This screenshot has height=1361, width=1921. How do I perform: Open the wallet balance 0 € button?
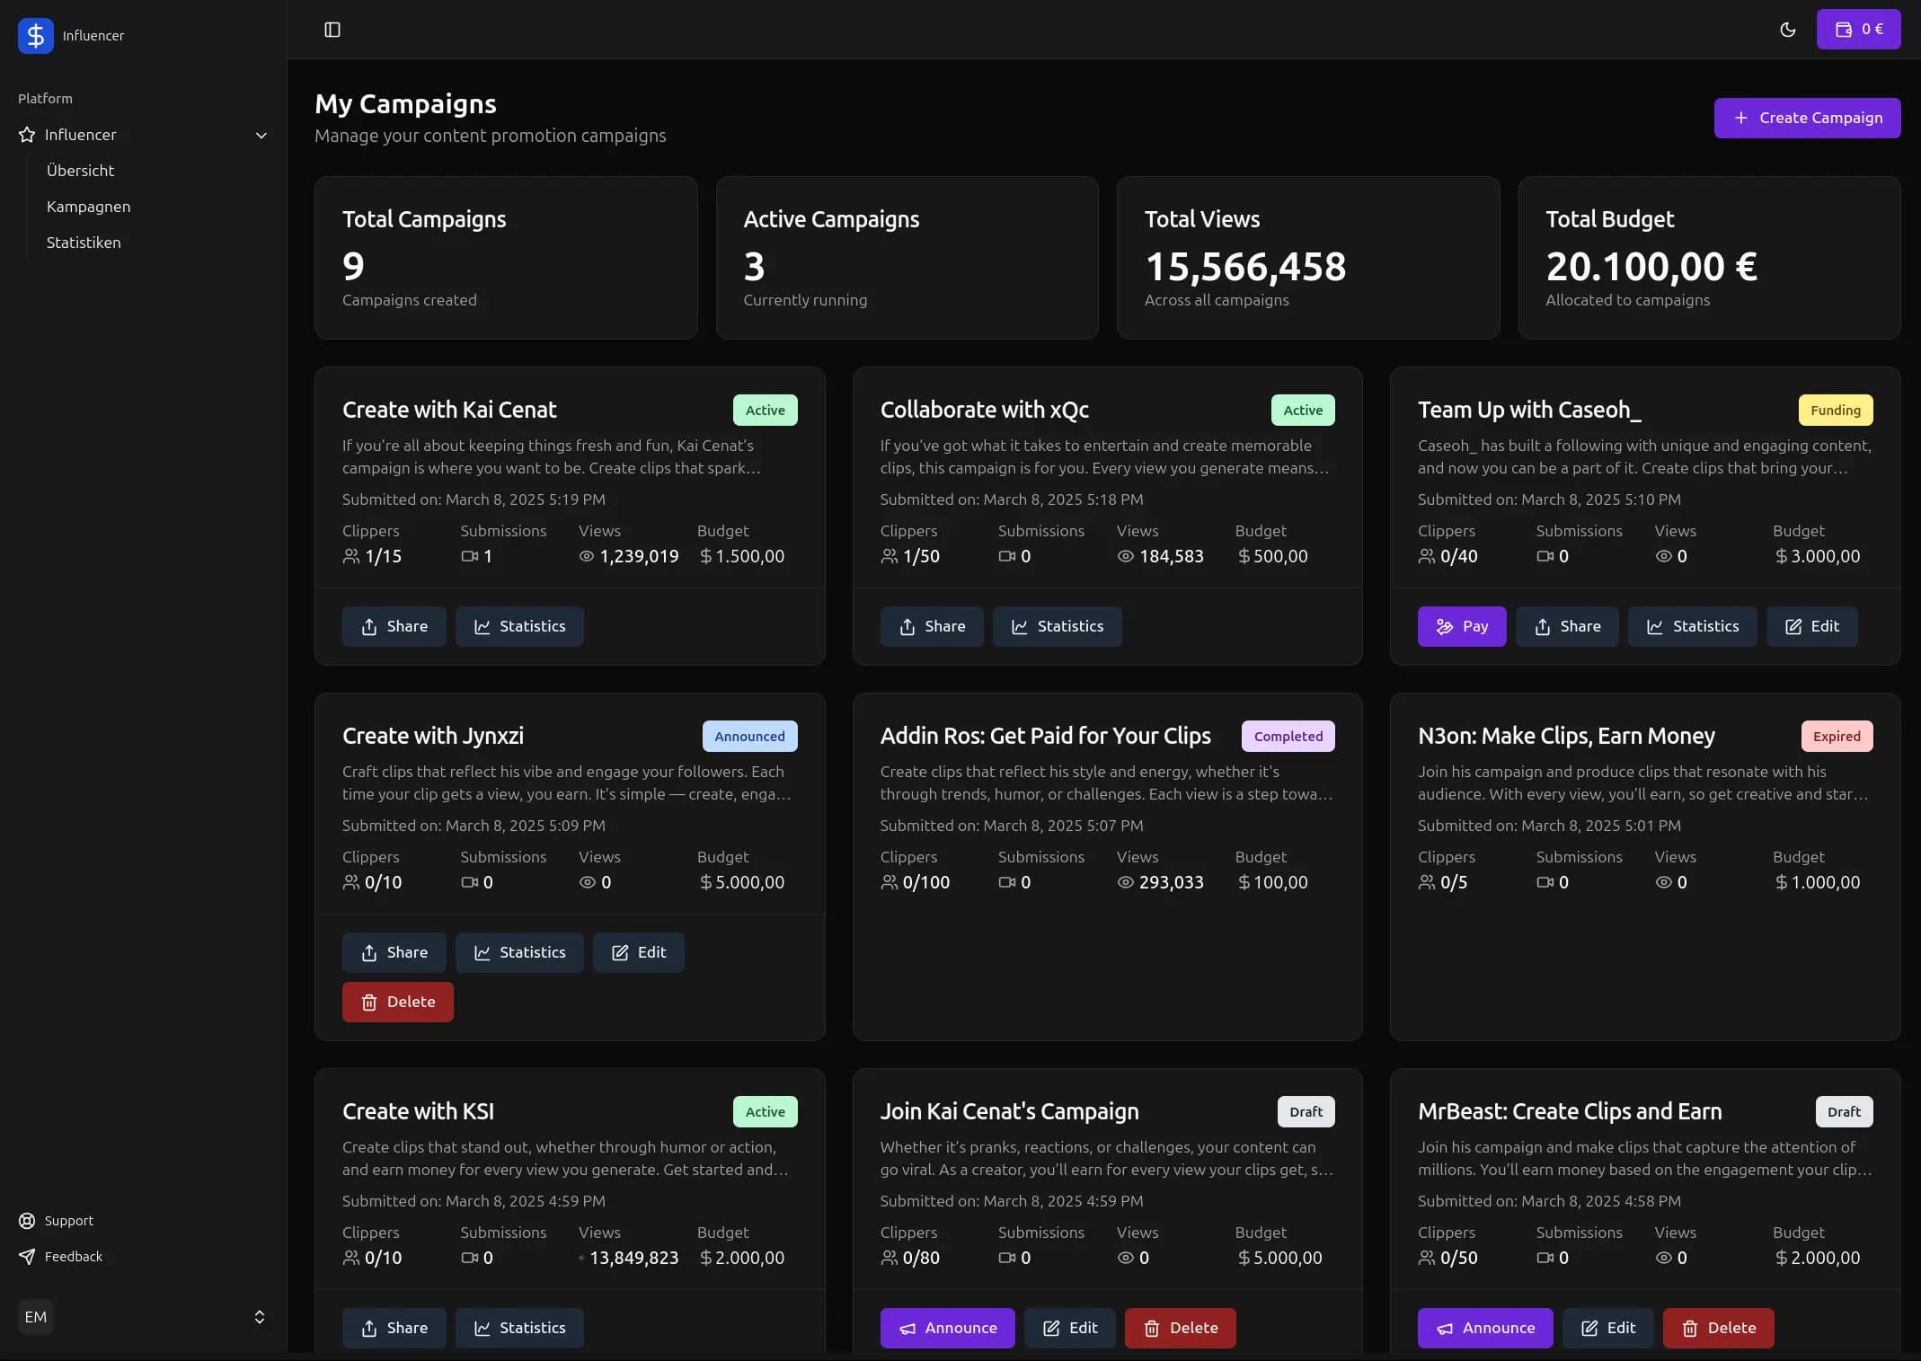[x=1858, y=30]
